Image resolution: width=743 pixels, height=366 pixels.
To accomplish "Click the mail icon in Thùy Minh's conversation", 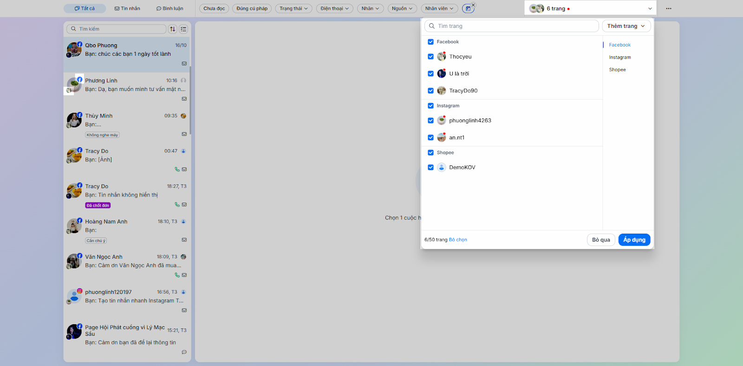I will click(184, 134).
